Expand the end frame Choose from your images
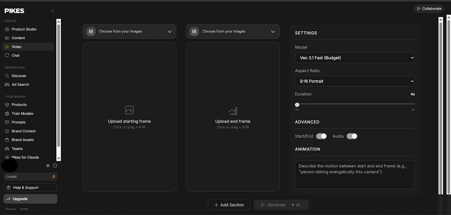The width and height of the screenshot is (451, 215). point(233,31)
